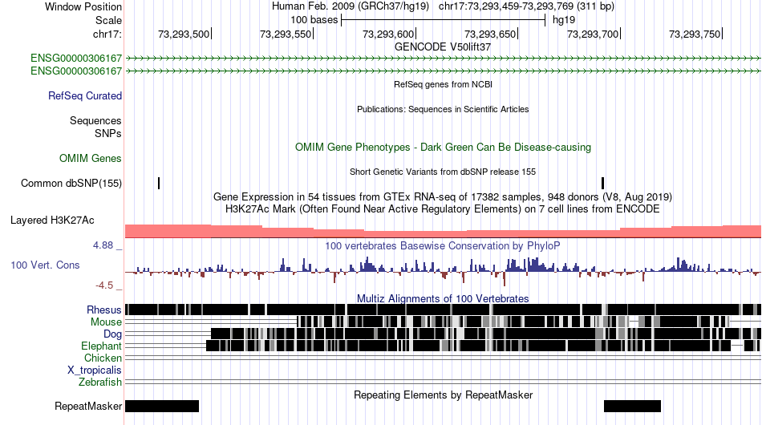
Task: Select the Rhesus alignment row label
Action: click(104, 310)
